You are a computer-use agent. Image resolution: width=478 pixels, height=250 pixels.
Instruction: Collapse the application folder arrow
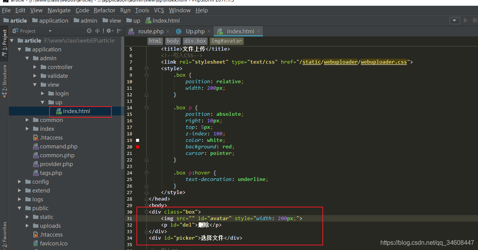[x=20, y=49]
